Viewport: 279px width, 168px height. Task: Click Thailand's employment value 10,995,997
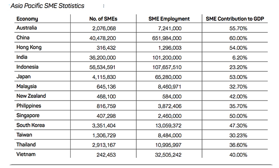[x=168, y=145]
